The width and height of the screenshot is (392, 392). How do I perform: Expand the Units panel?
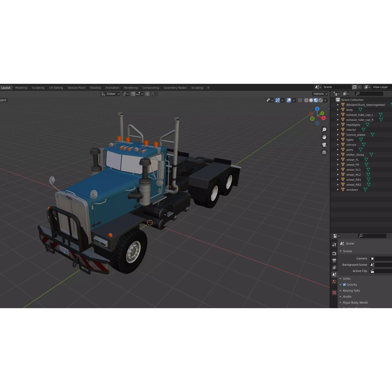[x=340, y=278]
